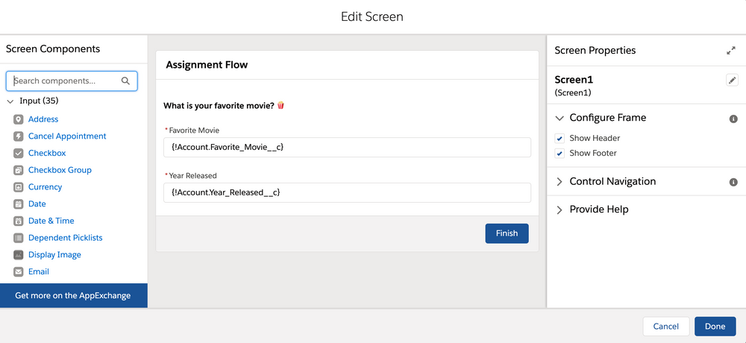Edit Screen1 name with pencil icon
746x343 pixels.
tap(733, 80)
